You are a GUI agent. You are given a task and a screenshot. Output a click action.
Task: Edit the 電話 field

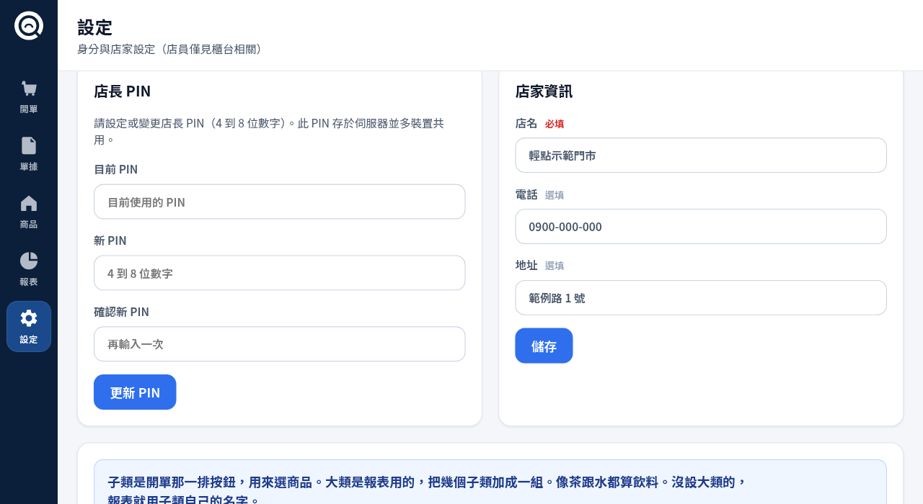click(701, 226)
